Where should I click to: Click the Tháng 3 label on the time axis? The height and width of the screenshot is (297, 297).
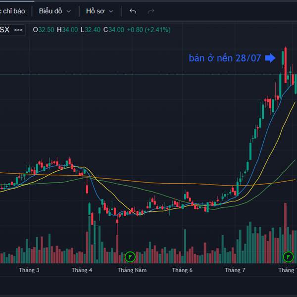tap(29, 270)
